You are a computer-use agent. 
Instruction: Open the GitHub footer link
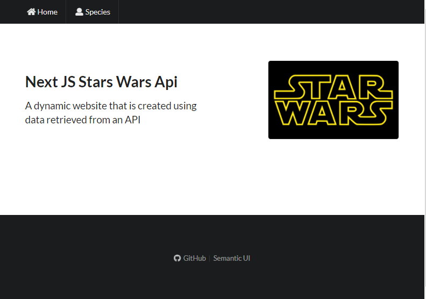190,258
